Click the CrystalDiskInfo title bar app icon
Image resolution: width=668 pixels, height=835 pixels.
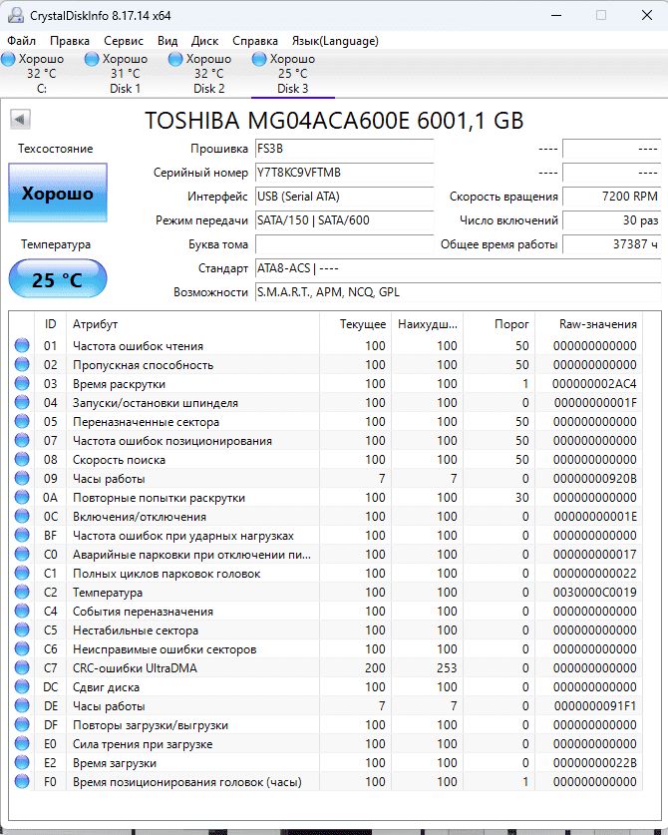[14, 15]
